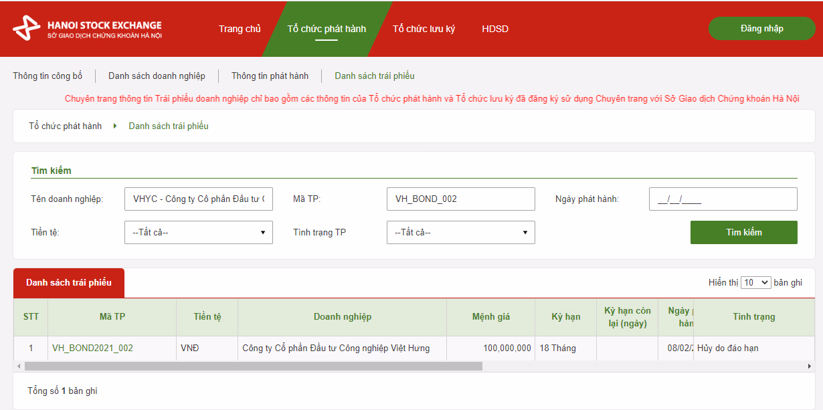This screenshot has height=410, width=823.
Task: Select the HDSD menu item
Action: tap(495, 29)
